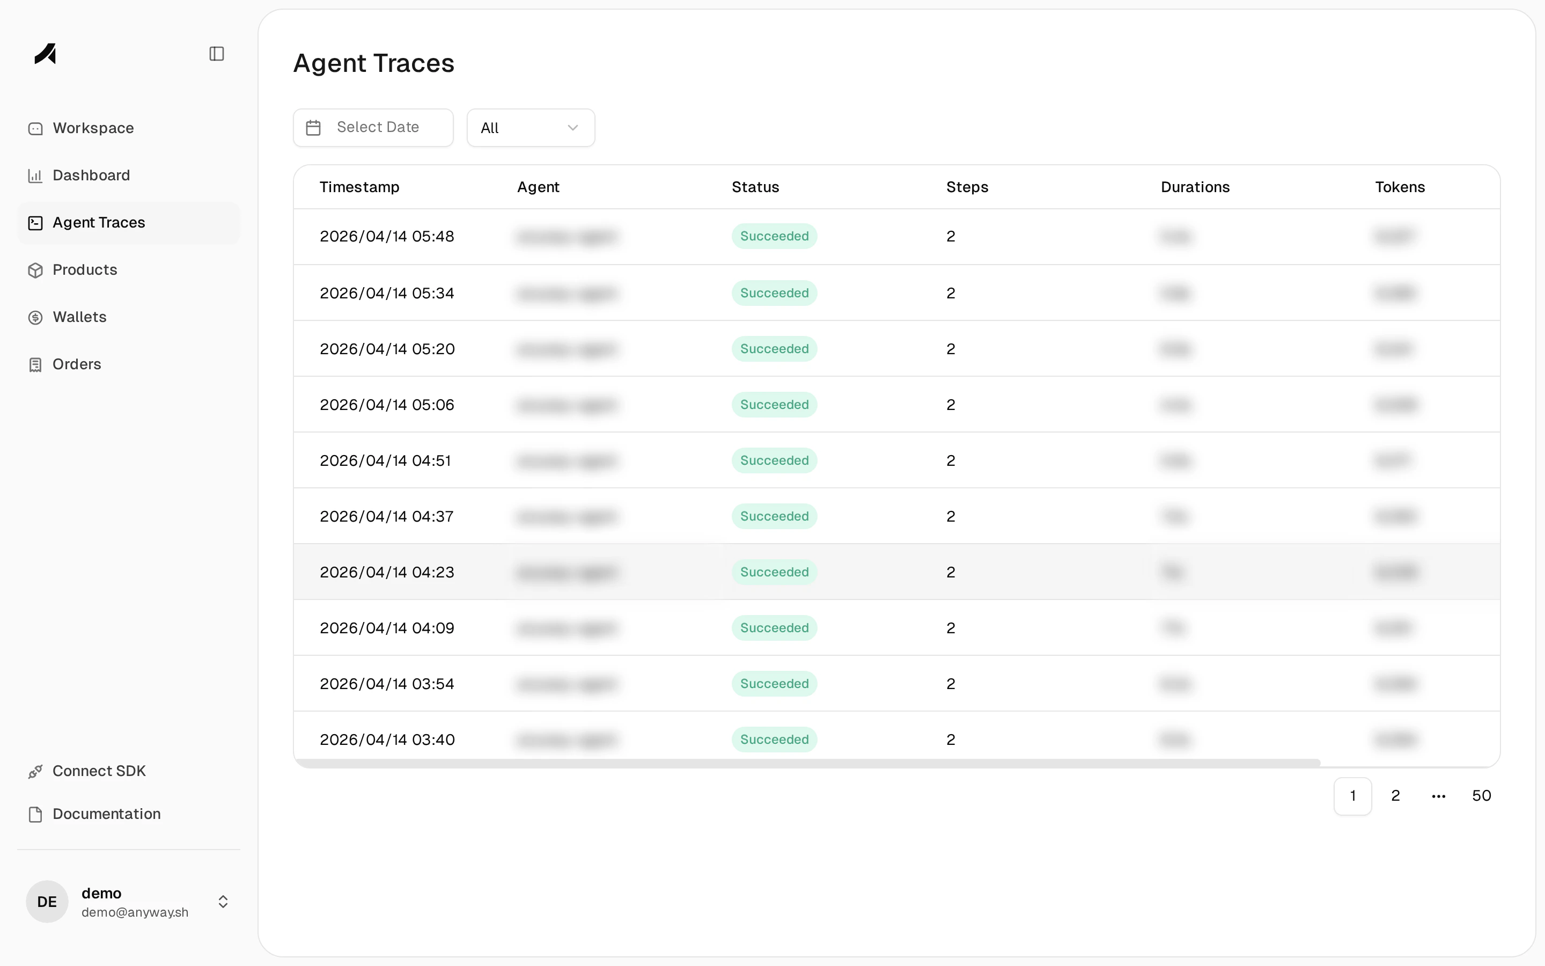Click the Connect SDK rocket icon
Screen dimensions: 1545x966
click(x=36, y=771)
